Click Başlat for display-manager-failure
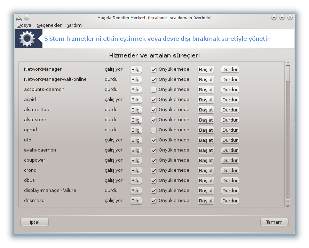The image size is (309, 248). [206, 191]
